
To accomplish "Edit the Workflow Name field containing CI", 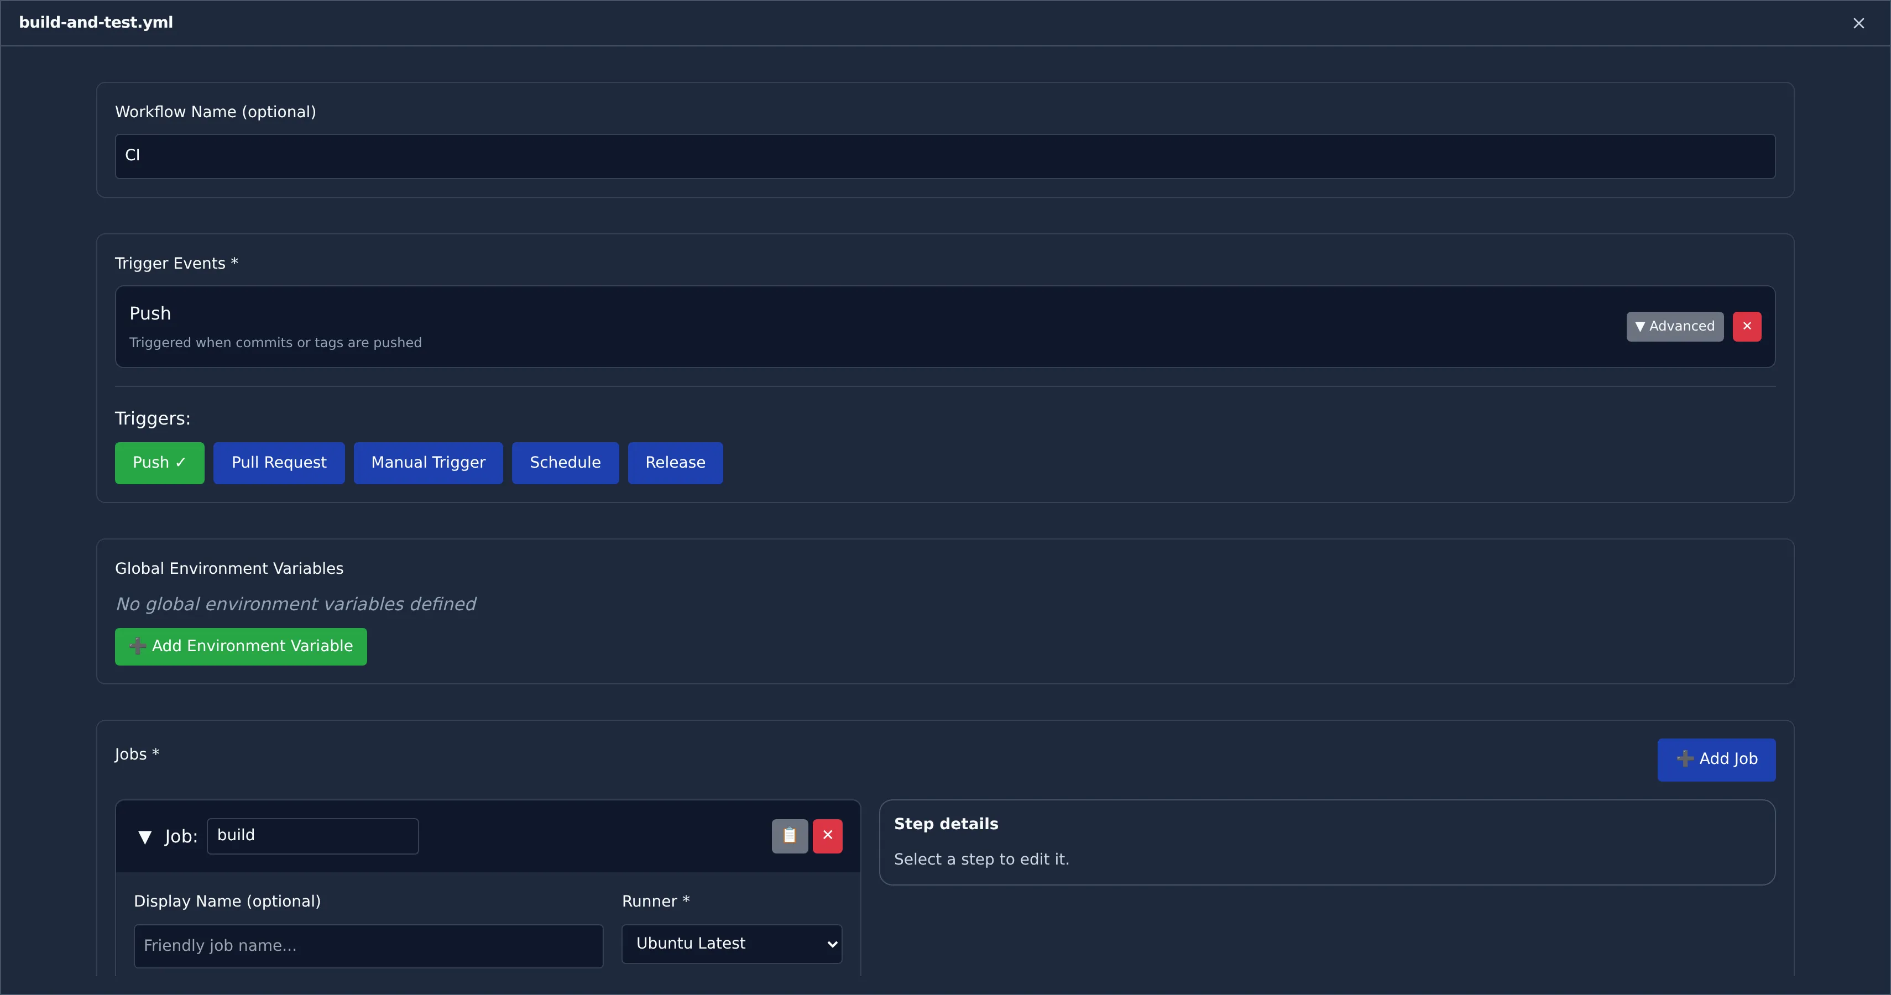I will click(945, 156).
